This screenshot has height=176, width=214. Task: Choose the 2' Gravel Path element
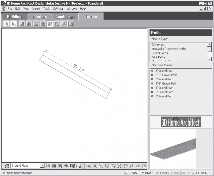pyautogui.click(x=162, y=71)
